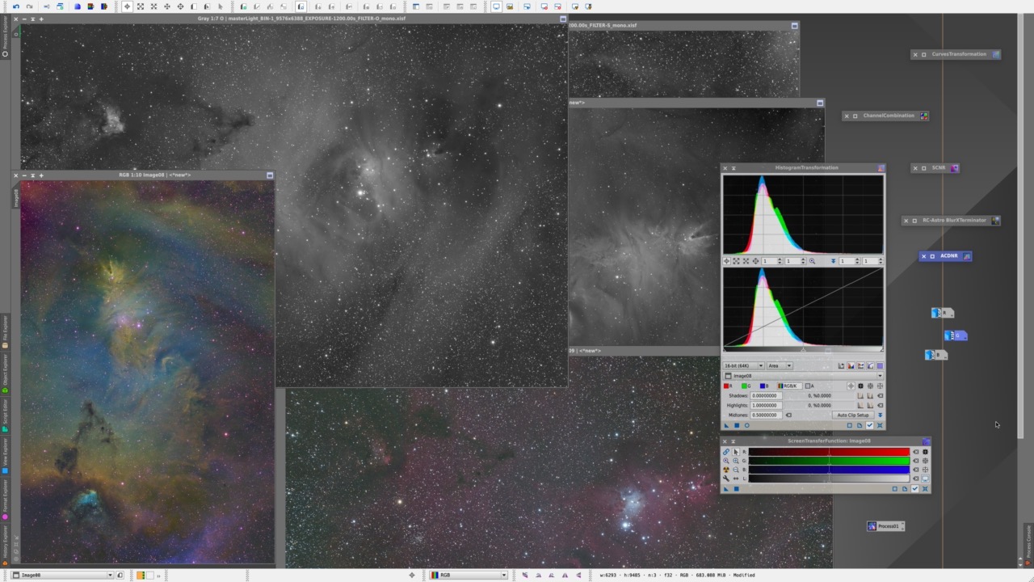
Task: Open the 16-bit (64K) resolution dropdown
Action: (742, 365)
